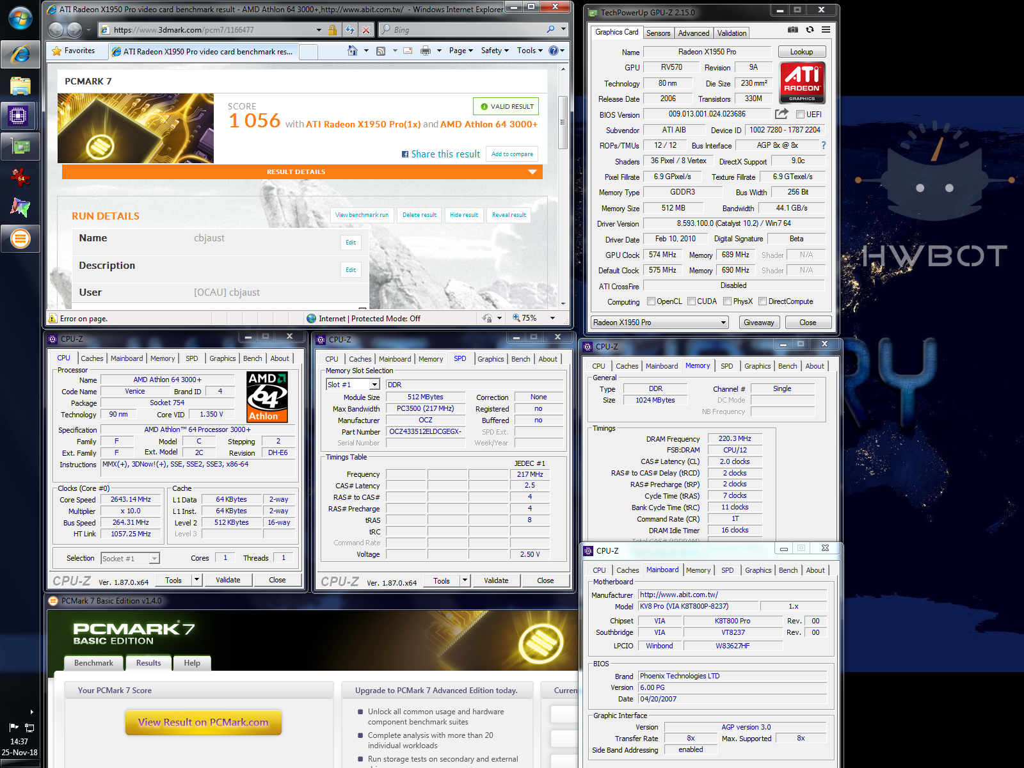The image size is (1024, 768).
Task: Open GPU-Z hamburger menu
Action: click(x=826, y=29)
